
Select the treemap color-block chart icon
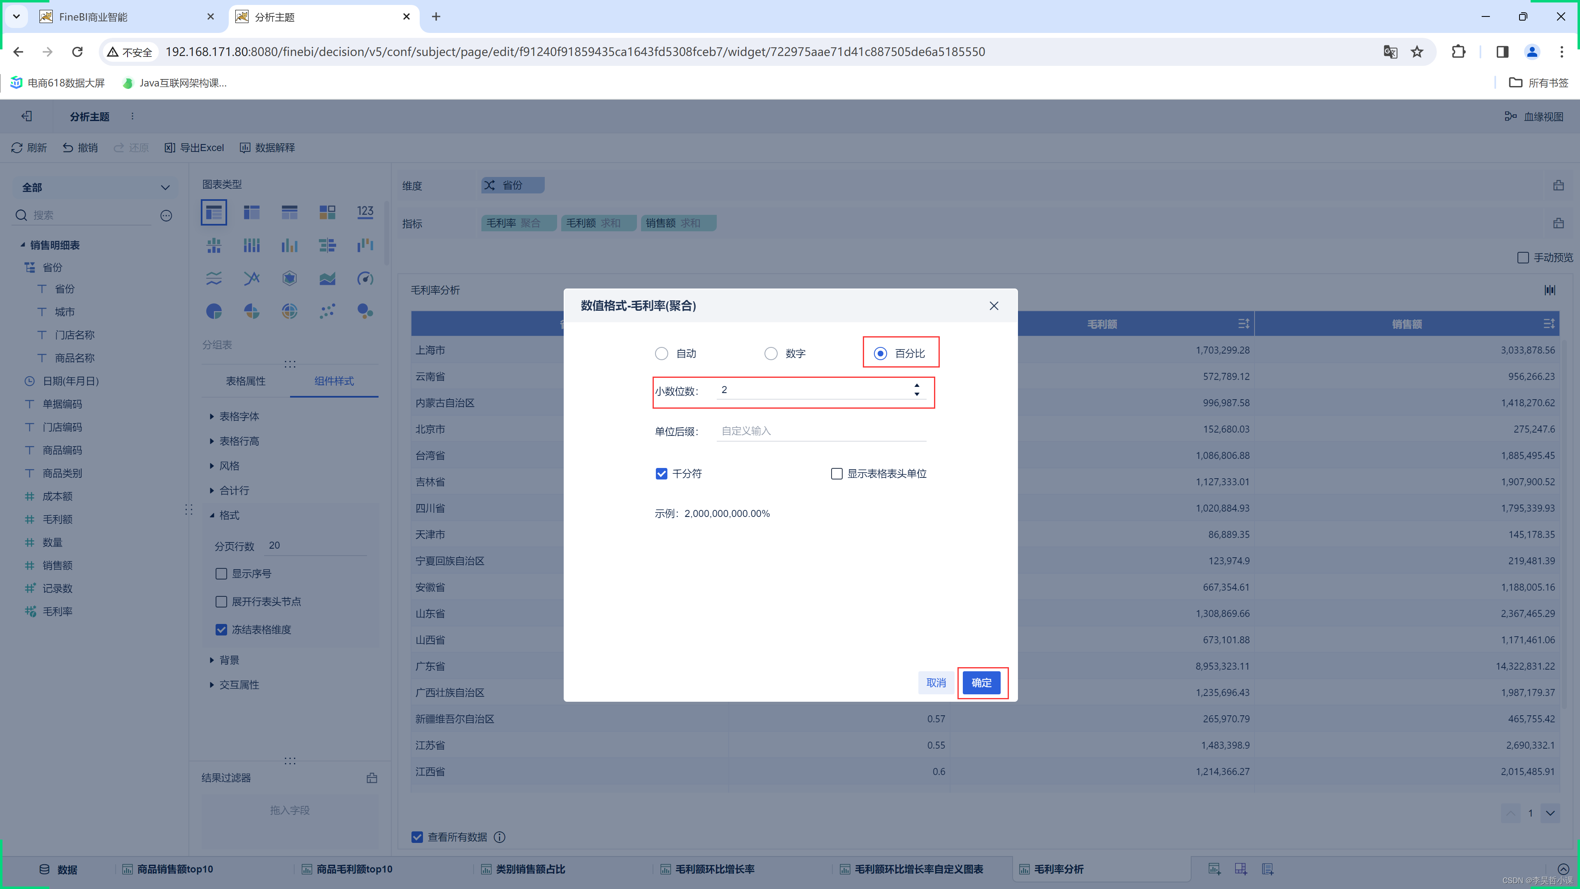click(328, 212)
